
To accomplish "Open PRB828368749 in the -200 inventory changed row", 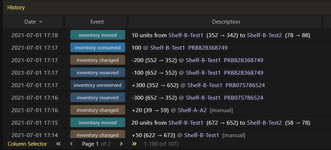I will point(243,60).
